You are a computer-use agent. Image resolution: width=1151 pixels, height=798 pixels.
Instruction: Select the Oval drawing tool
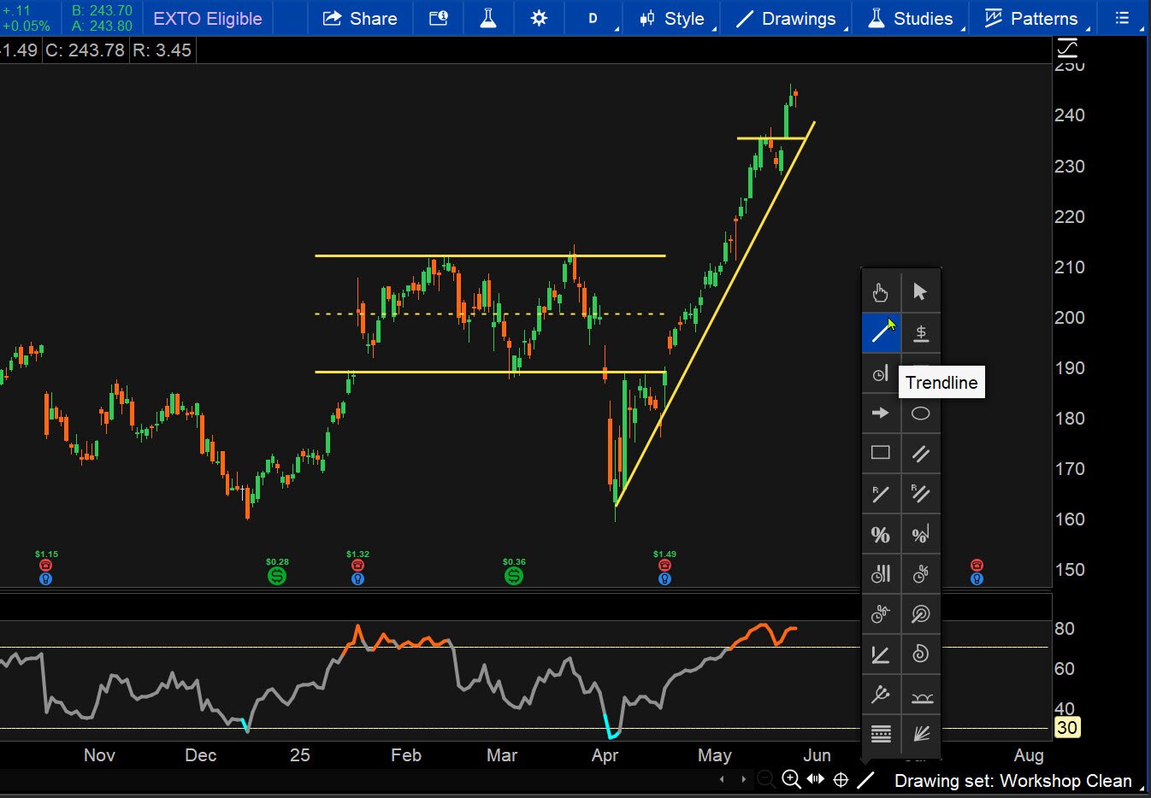(x=921, y=413)
